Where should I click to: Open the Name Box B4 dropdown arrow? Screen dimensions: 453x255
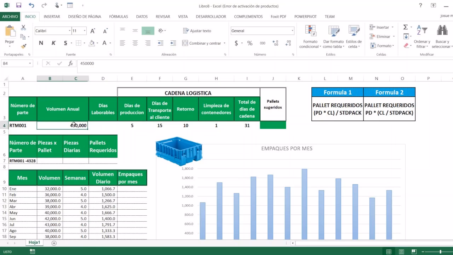pos(30,63)
